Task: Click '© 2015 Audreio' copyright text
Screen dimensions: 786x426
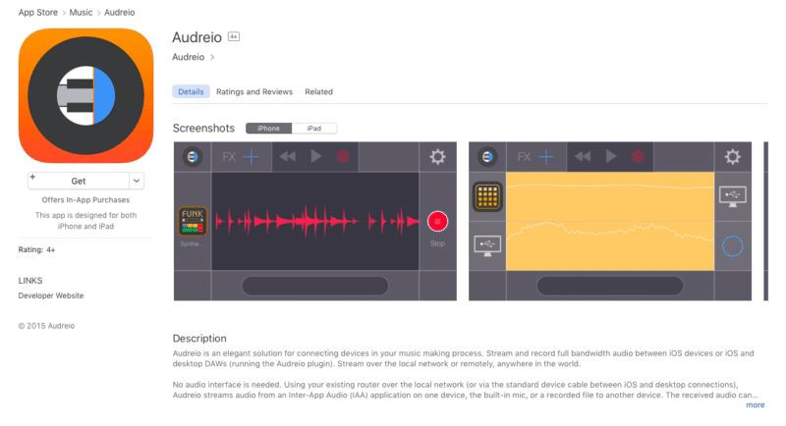Action: coord(46,325)
